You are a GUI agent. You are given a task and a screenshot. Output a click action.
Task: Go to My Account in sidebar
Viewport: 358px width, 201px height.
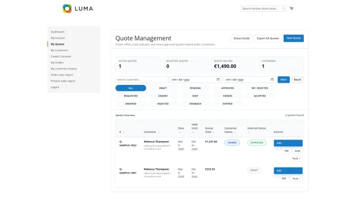point(58,38)
